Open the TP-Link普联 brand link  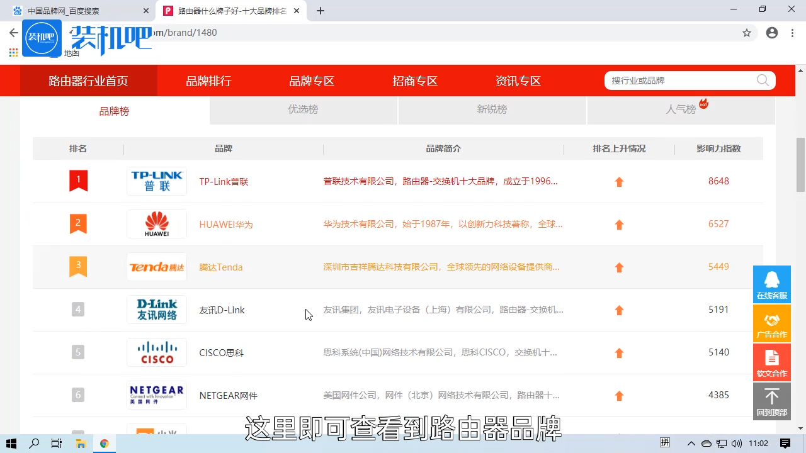click(x=224, y=181)
